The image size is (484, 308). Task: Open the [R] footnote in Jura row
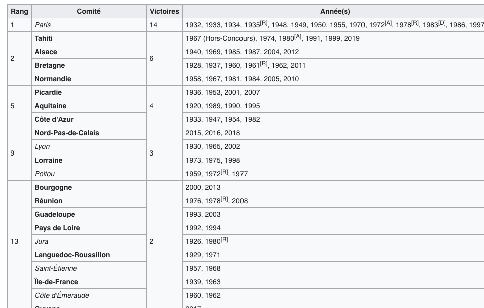point(224,240)
